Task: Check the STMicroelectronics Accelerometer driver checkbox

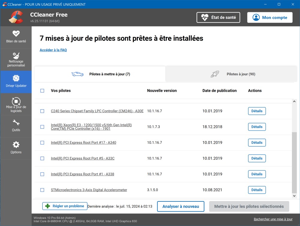Action: [42, 190]
